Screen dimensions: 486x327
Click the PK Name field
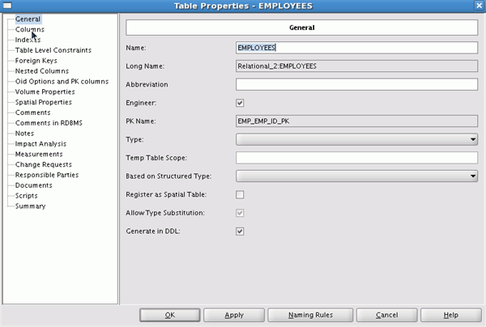point(356,121)
